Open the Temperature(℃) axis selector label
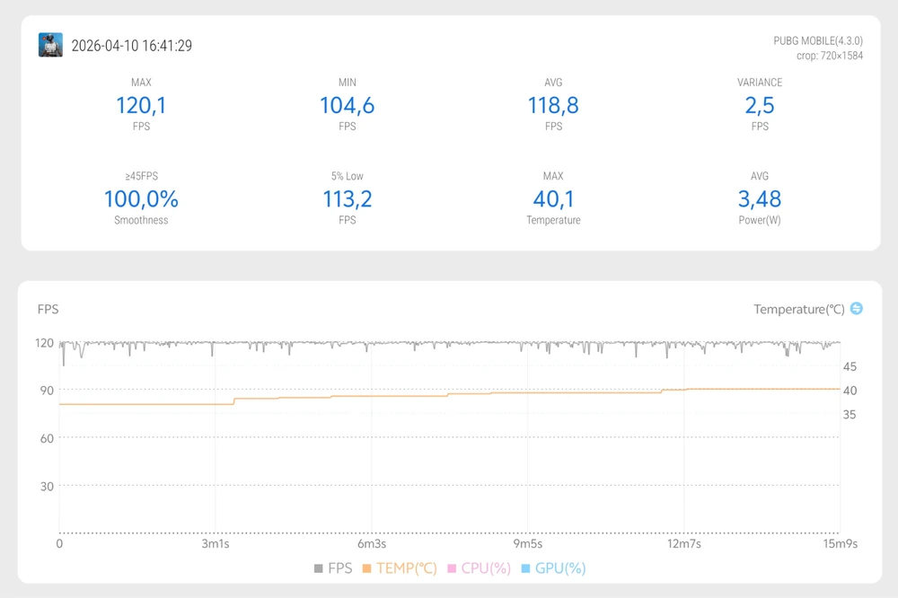Viewport: 898px width, 598px height. click(798, 310)
